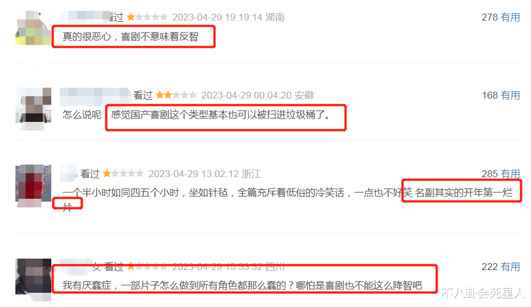Open the blurred username on the 湖南 review
The width and height of the screenshot is (531, 307).
(x=85, y=17)
